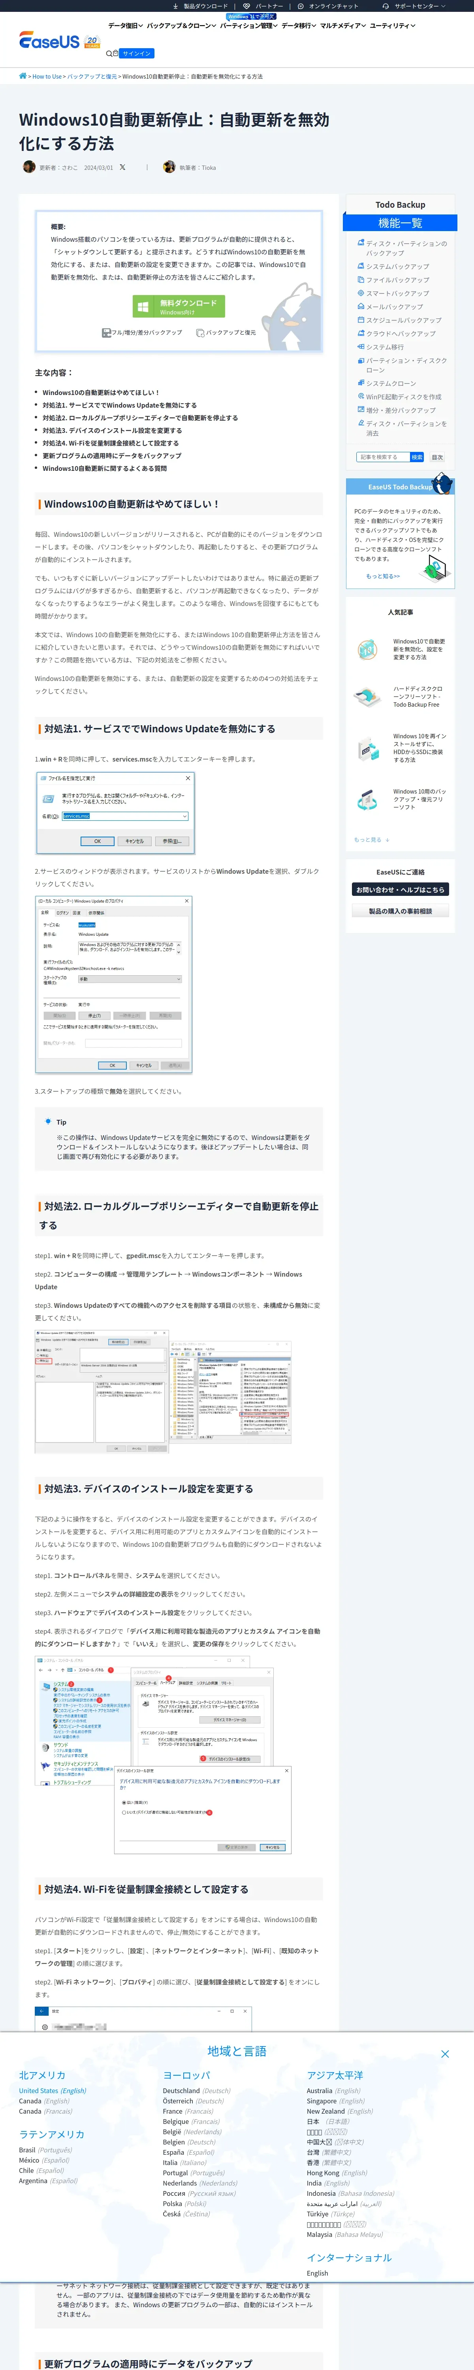Click the home icon in breadcrumb
The height and width of the screenshot is (2370, 474).
point(23,75)
